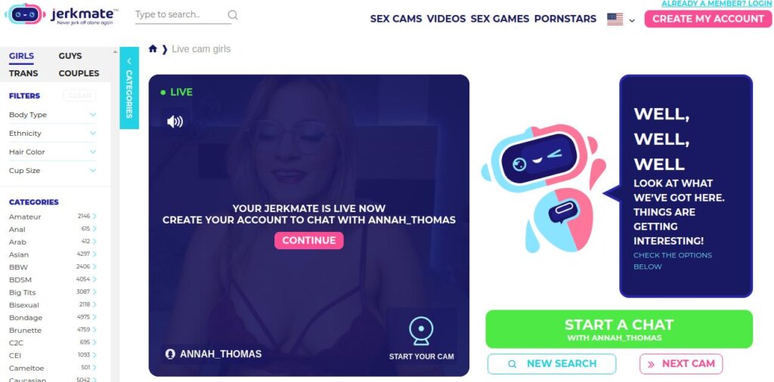This screenshot has height=382, width=774.
Task: Expand the Cup Size filter
Action: [x=52, y=171]
